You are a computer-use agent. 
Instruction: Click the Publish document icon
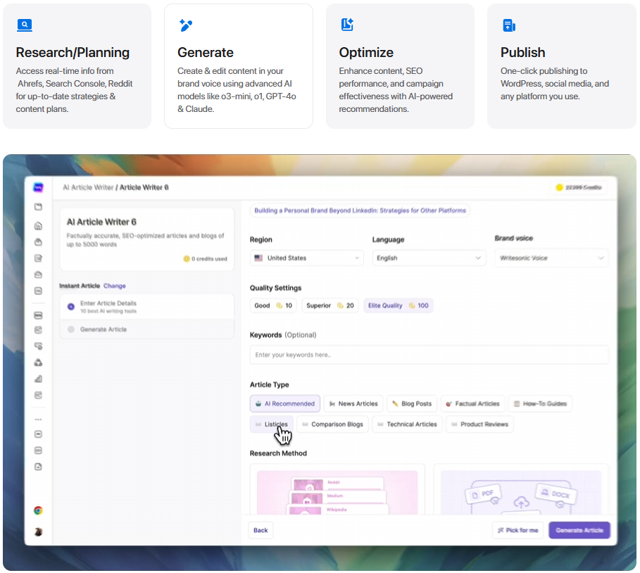coord(509,25)
